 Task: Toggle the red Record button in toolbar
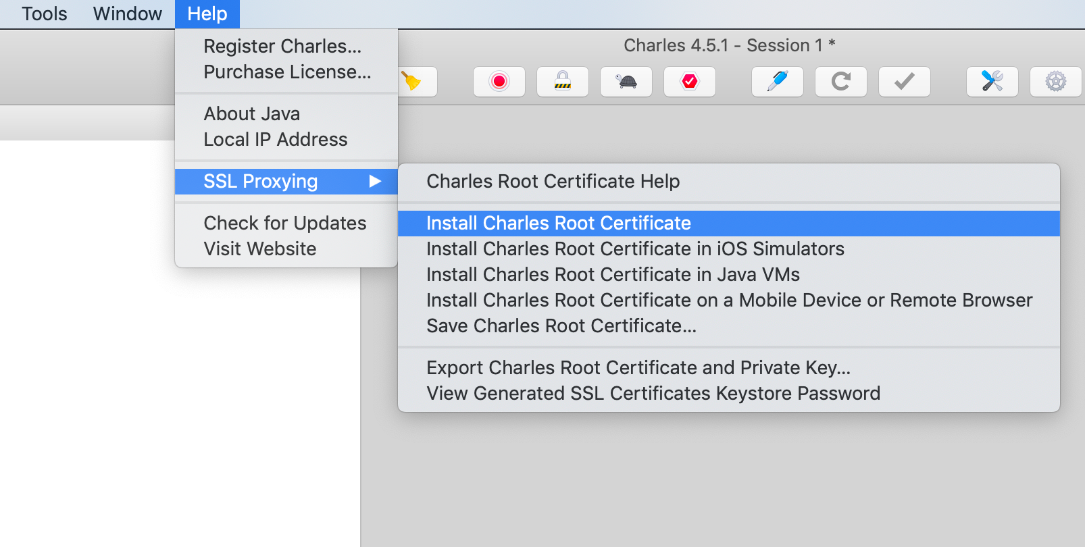click(499, 82)
